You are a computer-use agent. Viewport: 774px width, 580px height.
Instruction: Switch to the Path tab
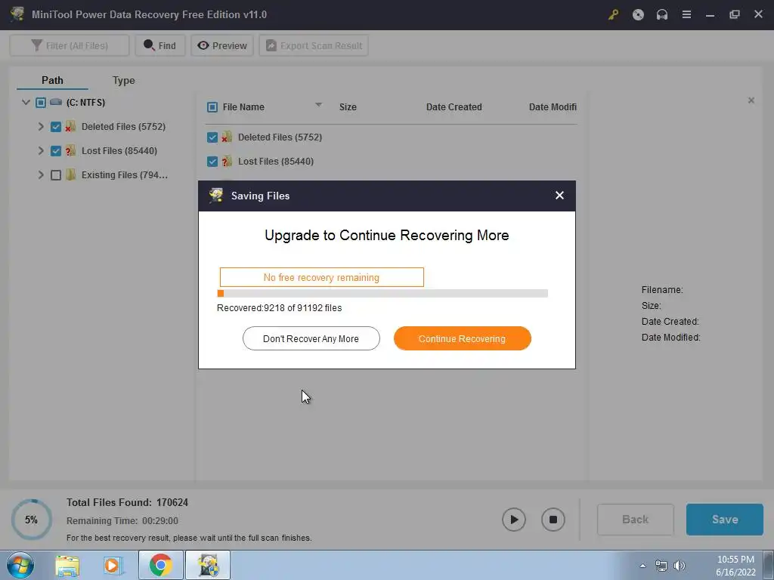pyautogui.click(x=52, y=80)
